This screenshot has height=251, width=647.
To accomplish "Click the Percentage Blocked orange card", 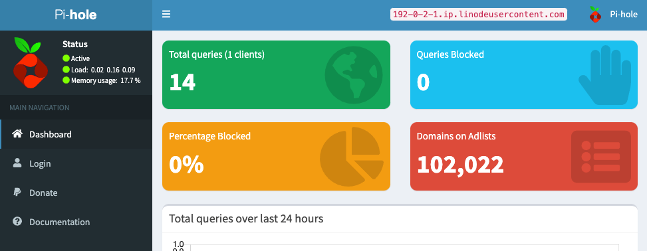I will (276, 156).
